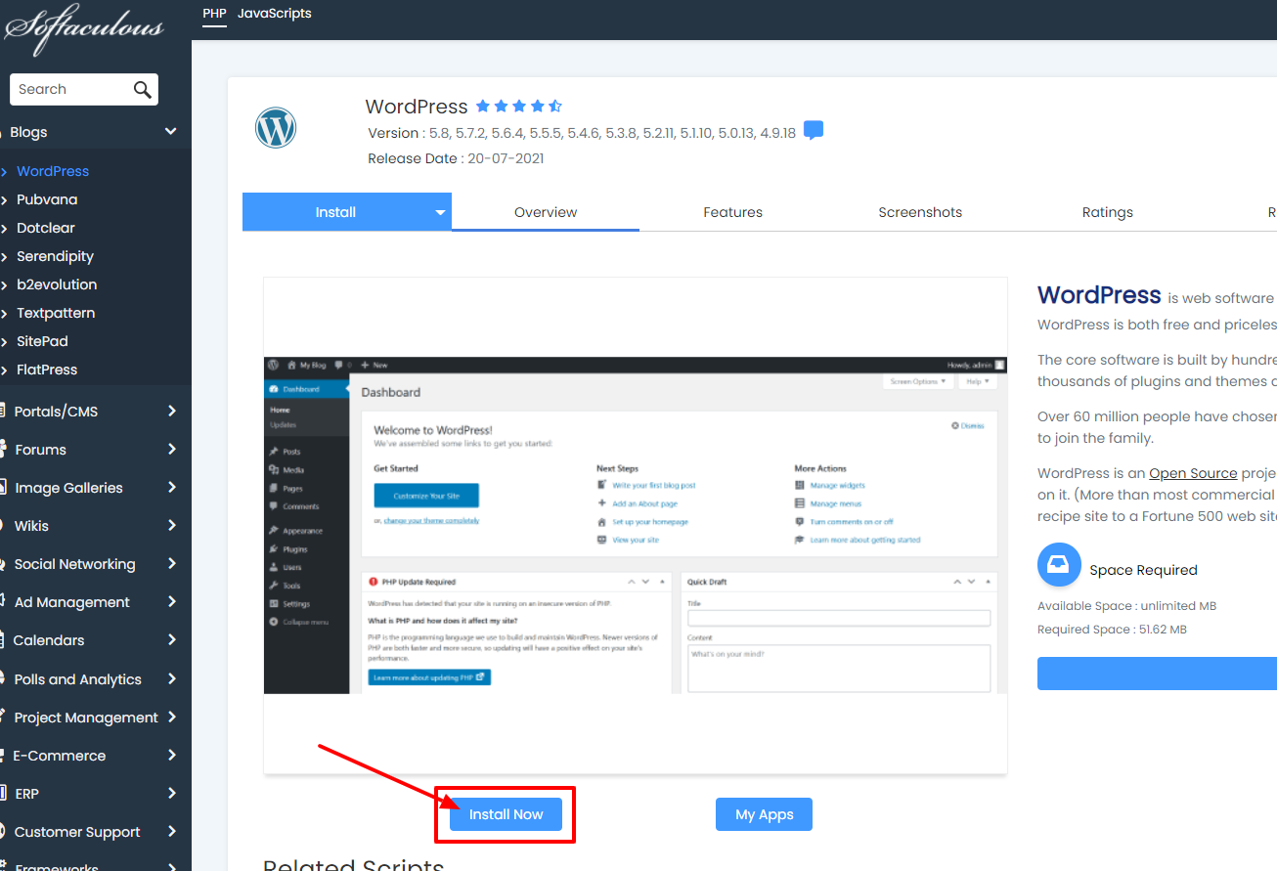Select the PHP scripts tab
Viewport: 1277px width, 871px height.
(214, 14)
